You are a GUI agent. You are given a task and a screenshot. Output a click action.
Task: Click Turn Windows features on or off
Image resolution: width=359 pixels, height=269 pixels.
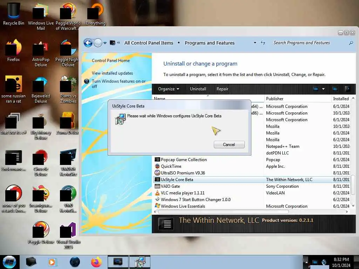[118, 84]
